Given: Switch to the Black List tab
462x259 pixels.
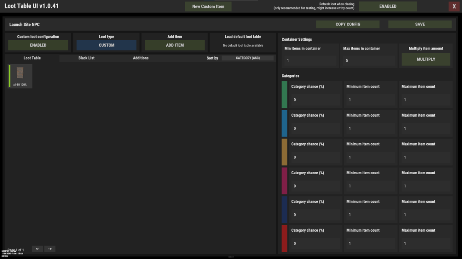Looking at the screenshot, I should (x=86, y=58).
